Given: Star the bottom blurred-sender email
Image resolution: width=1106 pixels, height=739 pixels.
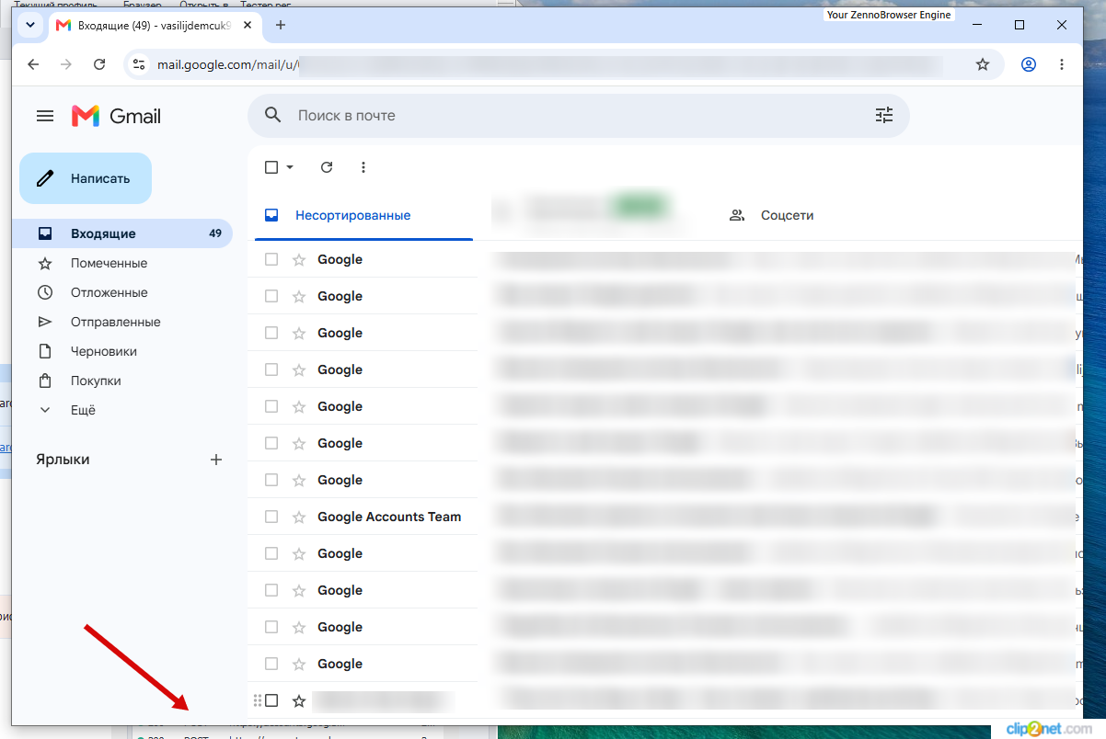Looking at the screenshot, I should pos(299,700).
